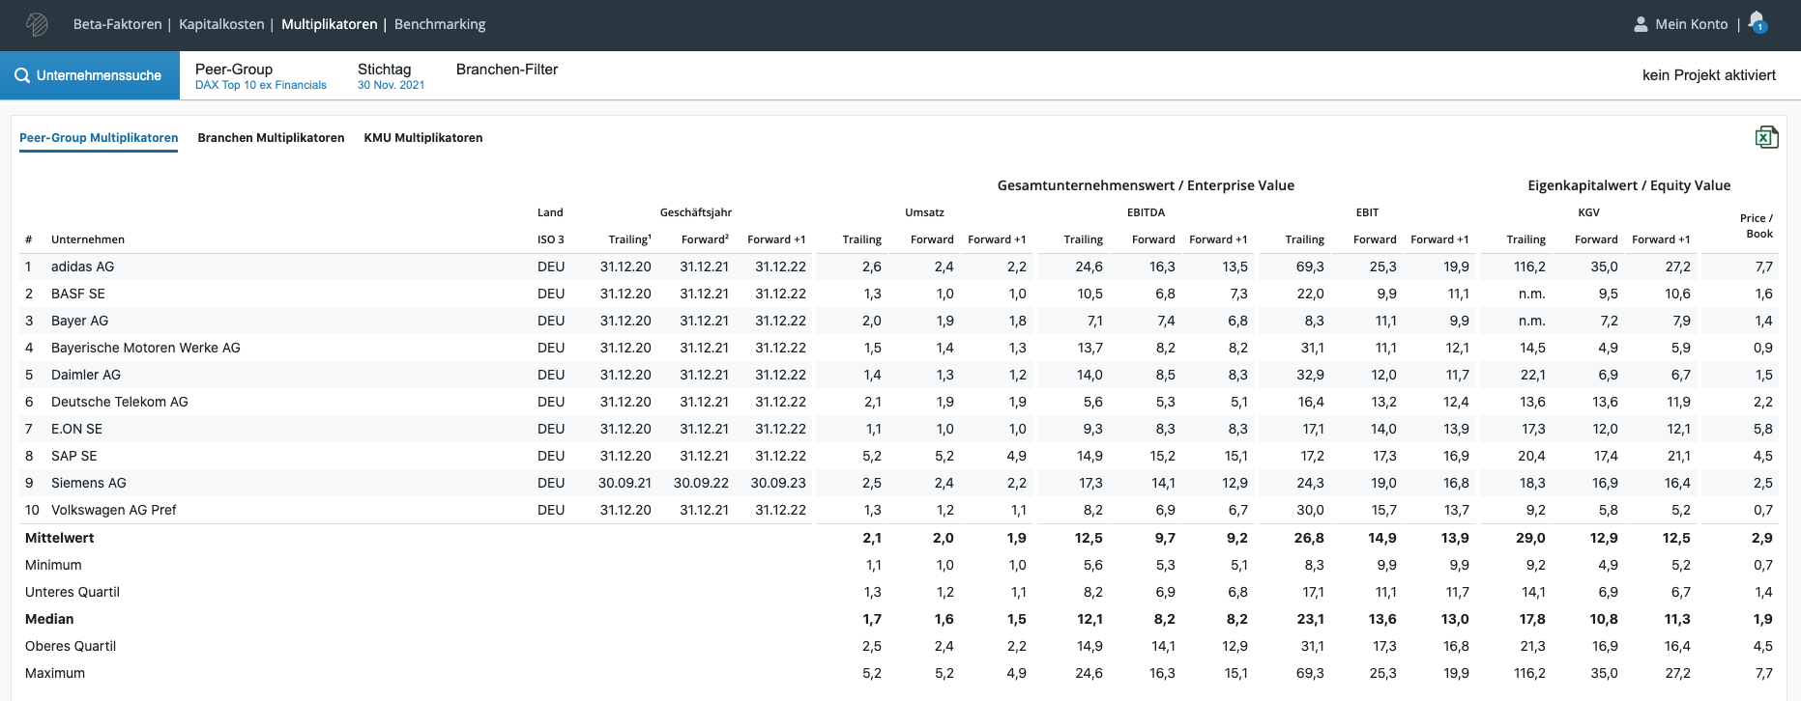Viewport: 1801px width, 701px height.
Task: Open the Stichtag date selector
Action: (x=391, y=76)
